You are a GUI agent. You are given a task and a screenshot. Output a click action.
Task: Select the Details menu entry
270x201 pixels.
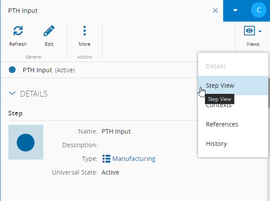click(216, 66)
